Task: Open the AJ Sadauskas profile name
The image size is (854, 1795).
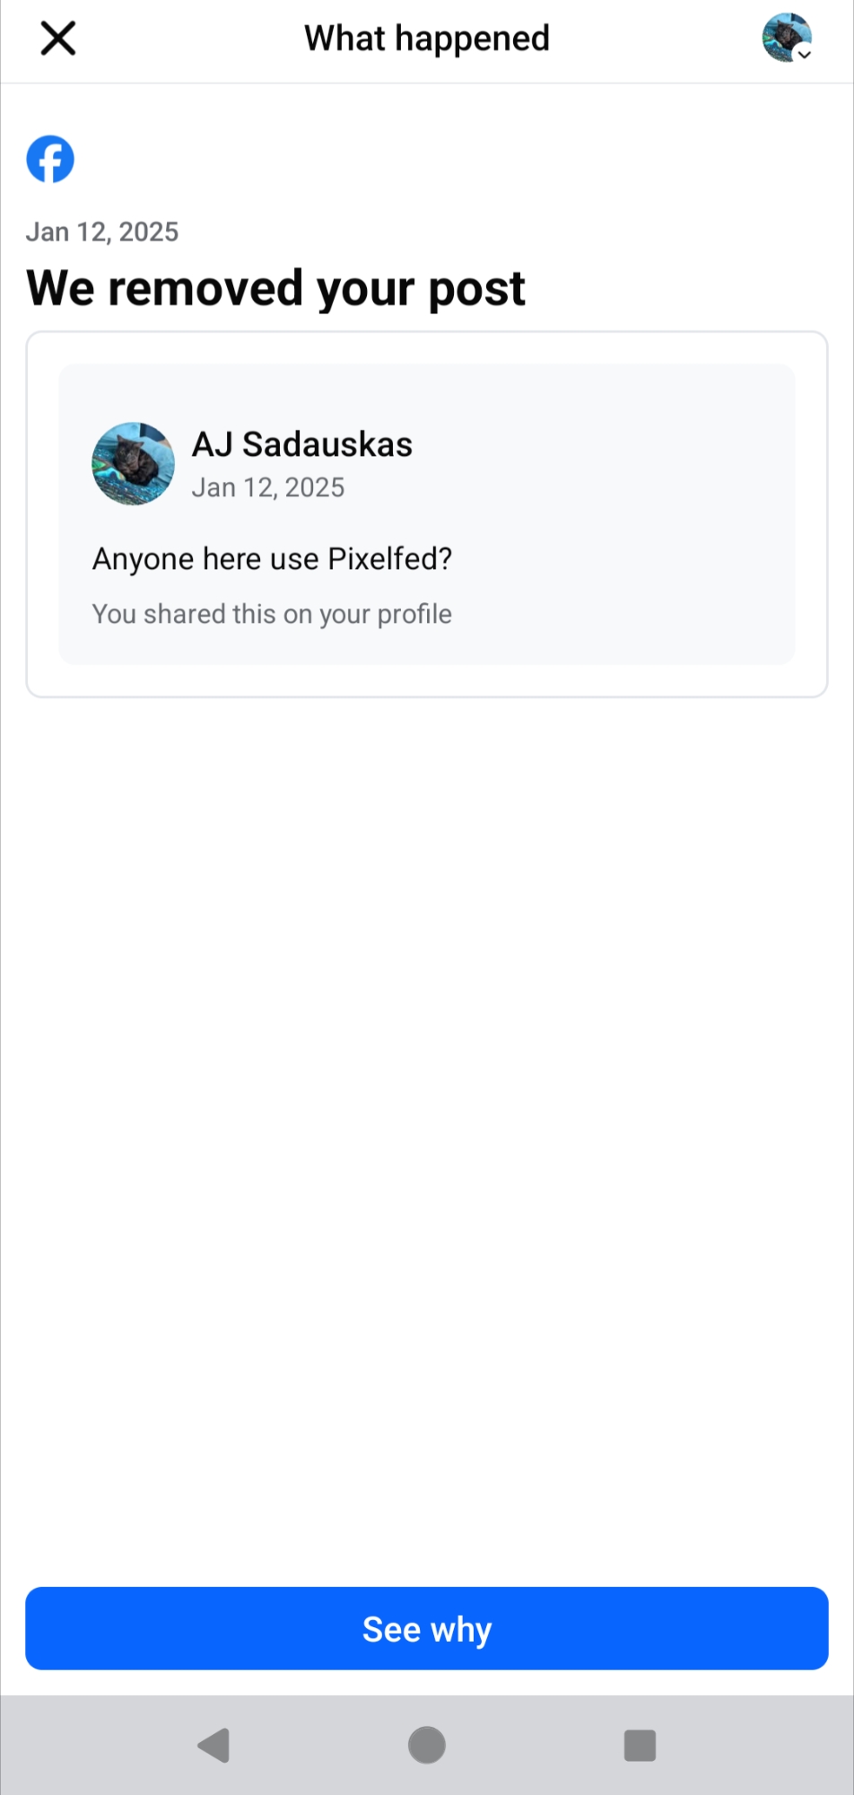Action: (x=302, y=444)
